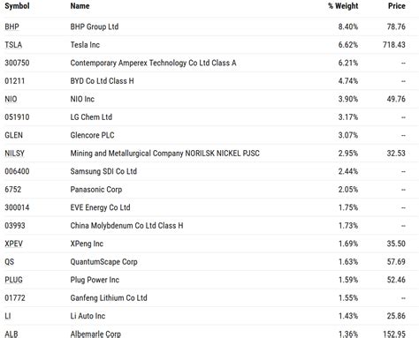The width and height of the screenshot is (419, 338).
Task: Sort table by Symbol column header
Action: coord(17,6)
